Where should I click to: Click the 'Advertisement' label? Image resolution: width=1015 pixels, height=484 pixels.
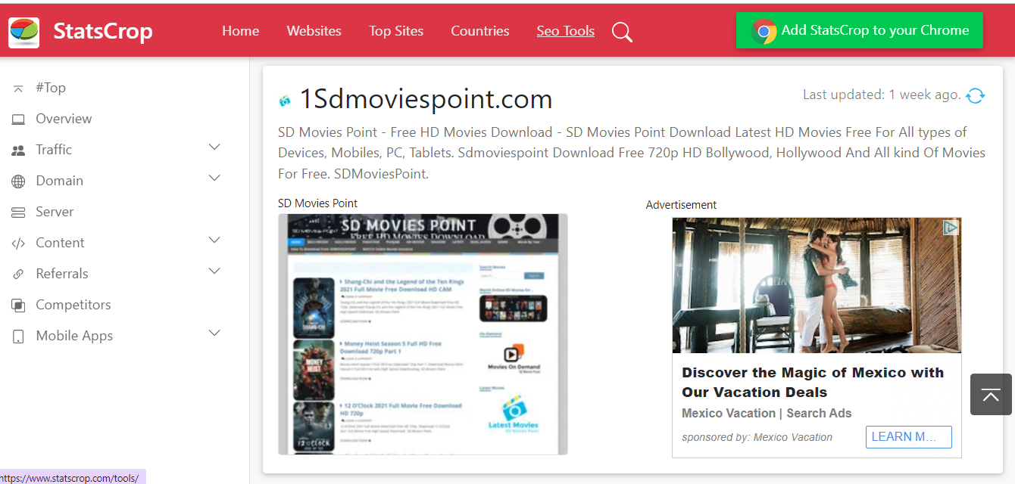click(681, 205)
